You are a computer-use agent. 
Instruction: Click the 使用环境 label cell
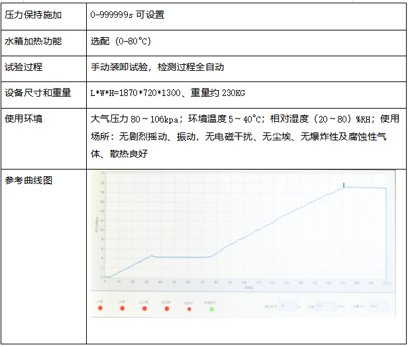pos(24,119)
